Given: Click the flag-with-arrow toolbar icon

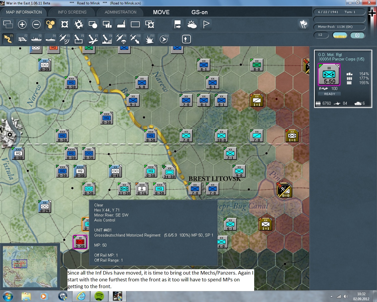Looking at the screenshot, I should [x=178, y=24].
